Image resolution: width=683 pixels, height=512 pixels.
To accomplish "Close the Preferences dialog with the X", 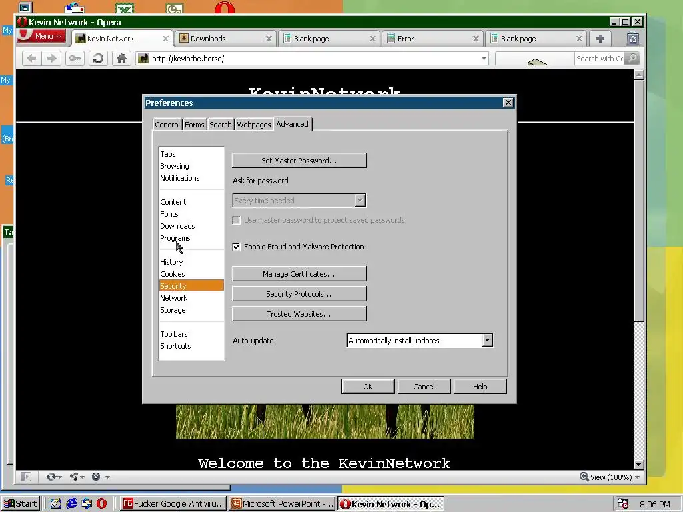I will pyautogui.click(x=508, y=102).
